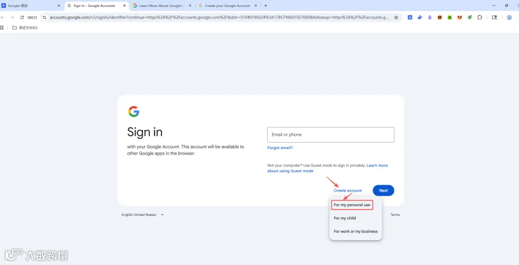Viewport: 519px width, 265px height.
Task: Open the Terms link
Action: 395,215
